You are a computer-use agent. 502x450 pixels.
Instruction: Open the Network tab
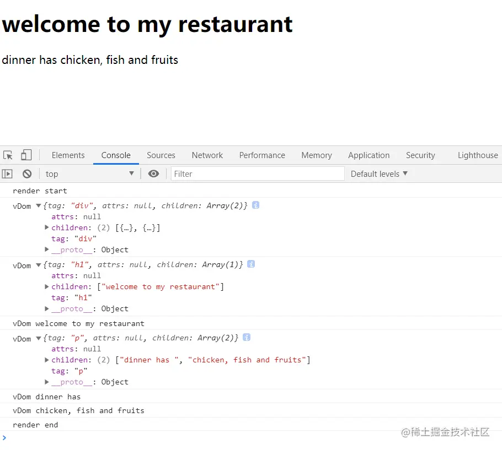[207, 155]
